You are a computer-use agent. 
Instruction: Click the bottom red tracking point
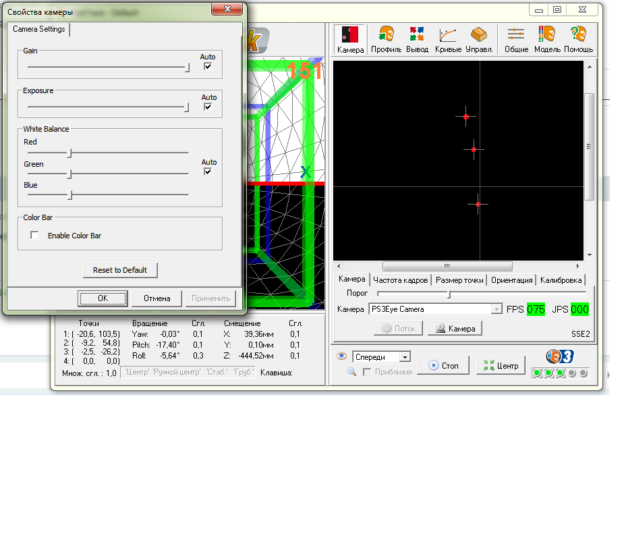pos(478,204)
